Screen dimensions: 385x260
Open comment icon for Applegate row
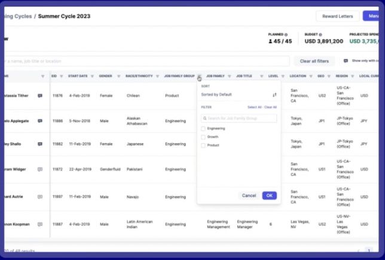click(x=40, y=121)
